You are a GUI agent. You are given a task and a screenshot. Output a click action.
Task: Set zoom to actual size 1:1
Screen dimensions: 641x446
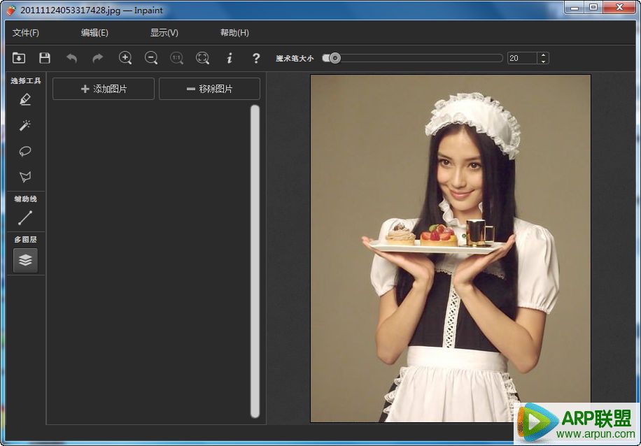(176, 58)
